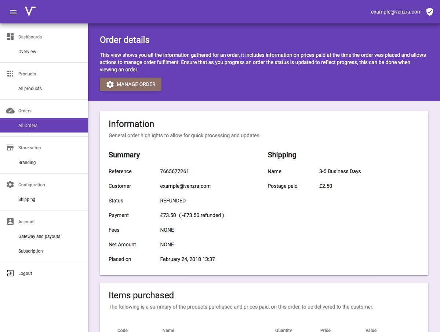The height and width of the screenshot is (332, 440).
Task: Log out using the Logout link
Action: tap(25, 273)
